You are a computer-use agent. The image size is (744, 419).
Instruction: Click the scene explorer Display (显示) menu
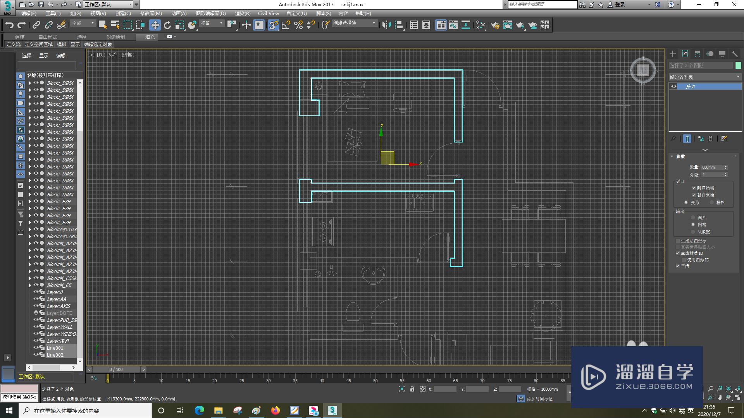coord(44,56)
